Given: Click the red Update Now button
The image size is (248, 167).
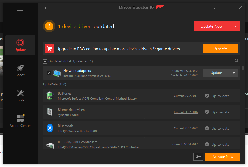Looking at the screenshot, I should (212, 26).
